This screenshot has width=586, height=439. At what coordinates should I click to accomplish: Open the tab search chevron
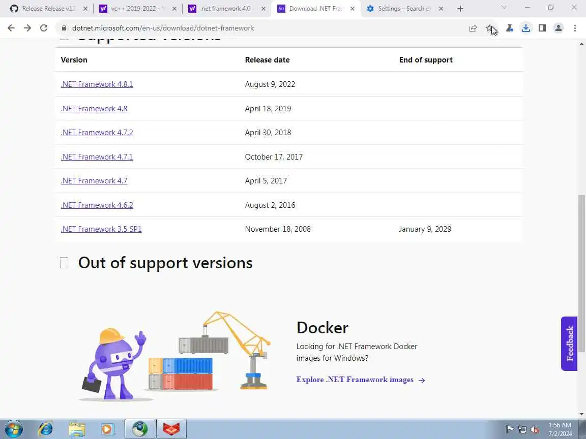click(x=504, y=7)
